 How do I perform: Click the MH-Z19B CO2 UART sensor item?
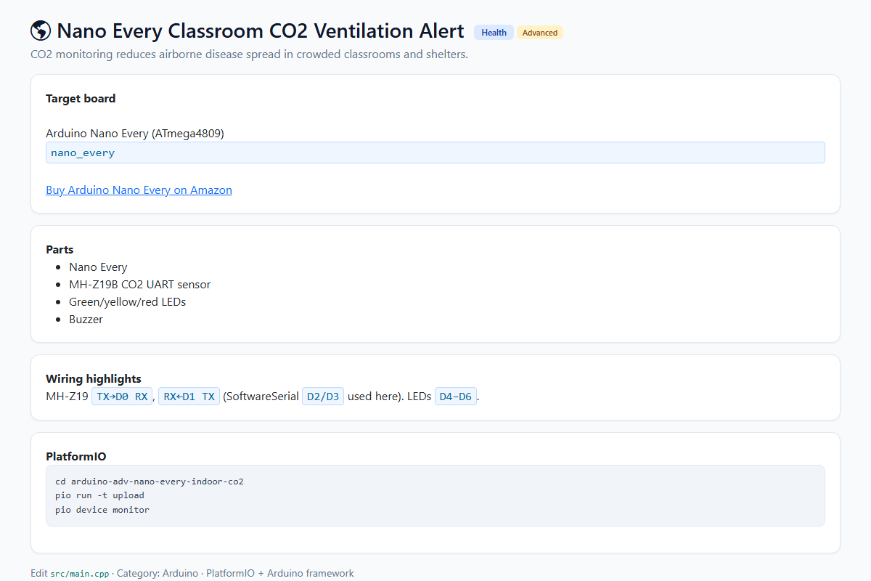(140, 285)
